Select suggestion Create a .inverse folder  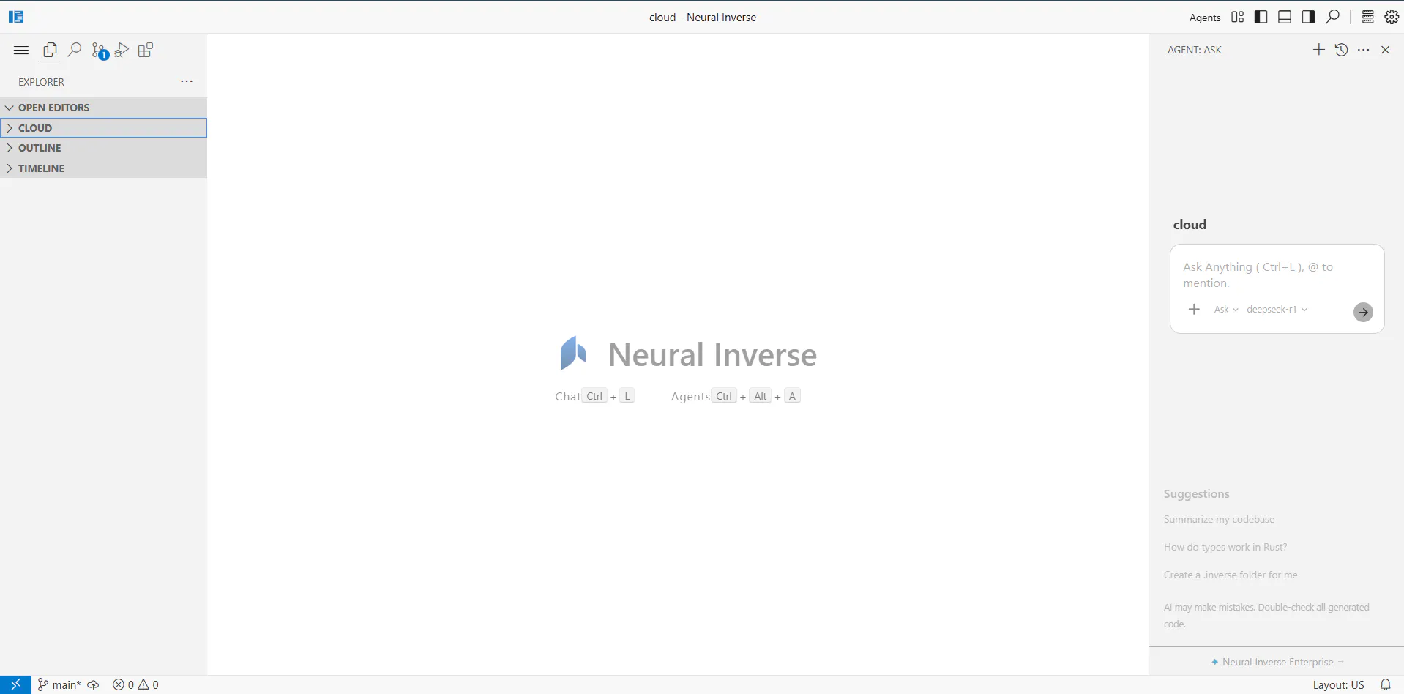[1231, 575]
